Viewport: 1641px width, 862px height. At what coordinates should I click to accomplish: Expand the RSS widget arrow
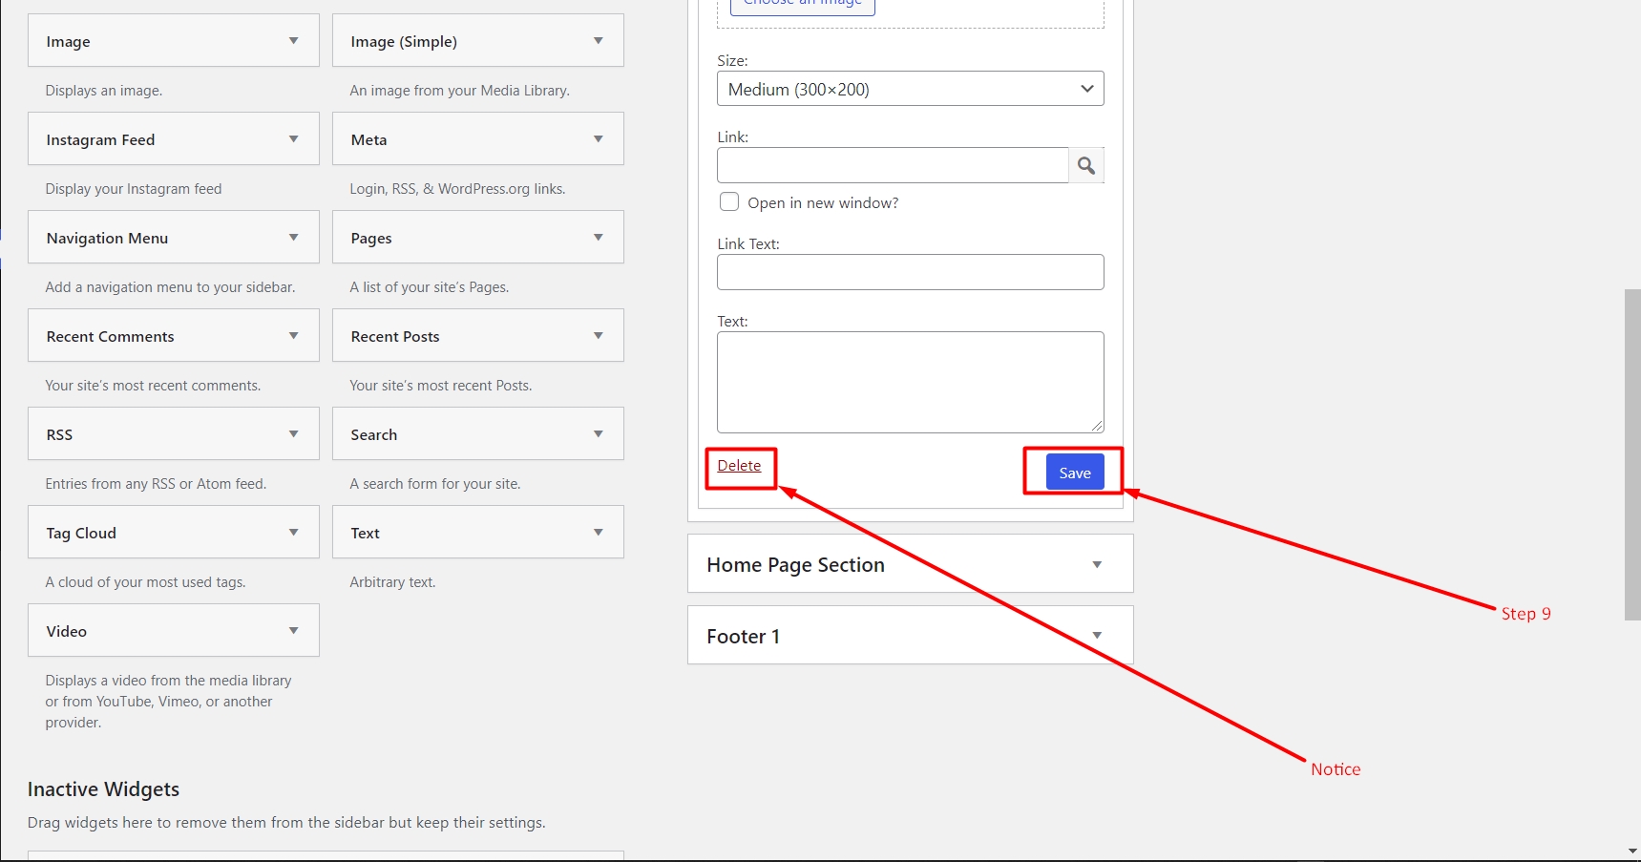(294, 434)
